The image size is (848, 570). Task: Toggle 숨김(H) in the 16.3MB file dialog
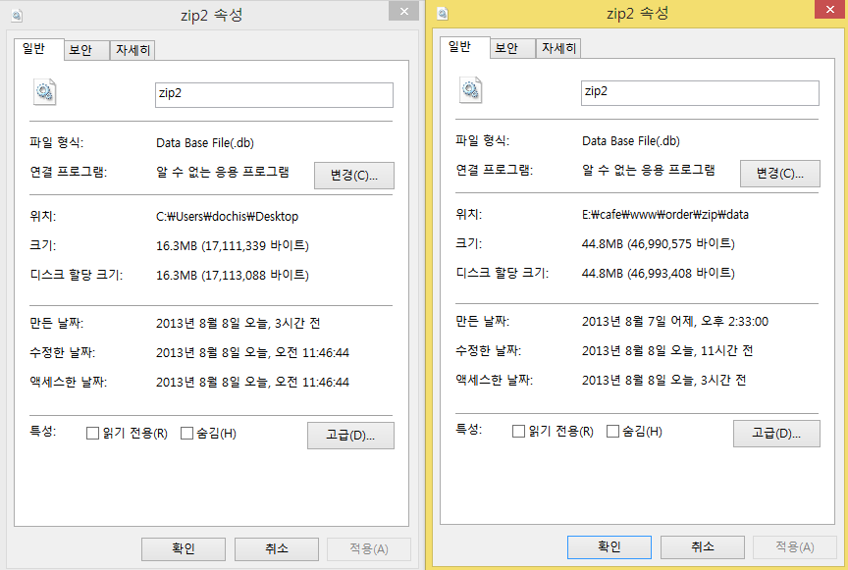pyautogui.click(x=187, y=434)
